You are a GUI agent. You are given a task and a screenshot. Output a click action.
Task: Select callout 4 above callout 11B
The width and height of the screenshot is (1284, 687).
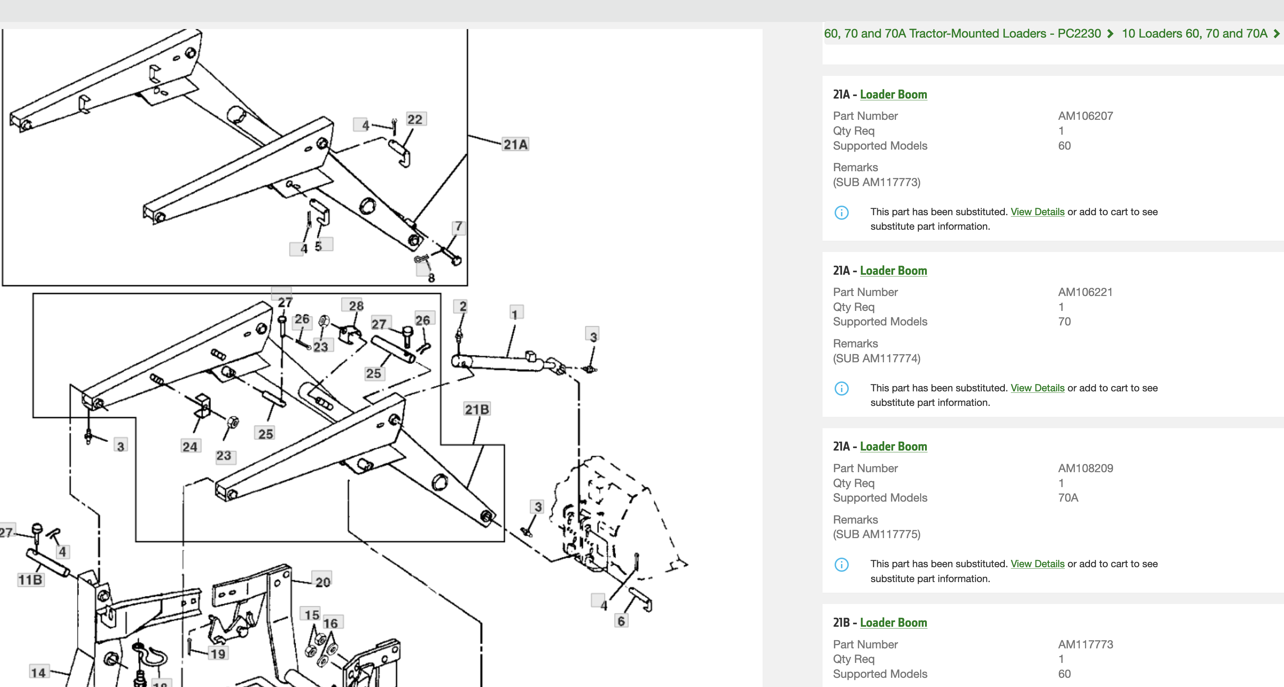(x=62, y=552)
